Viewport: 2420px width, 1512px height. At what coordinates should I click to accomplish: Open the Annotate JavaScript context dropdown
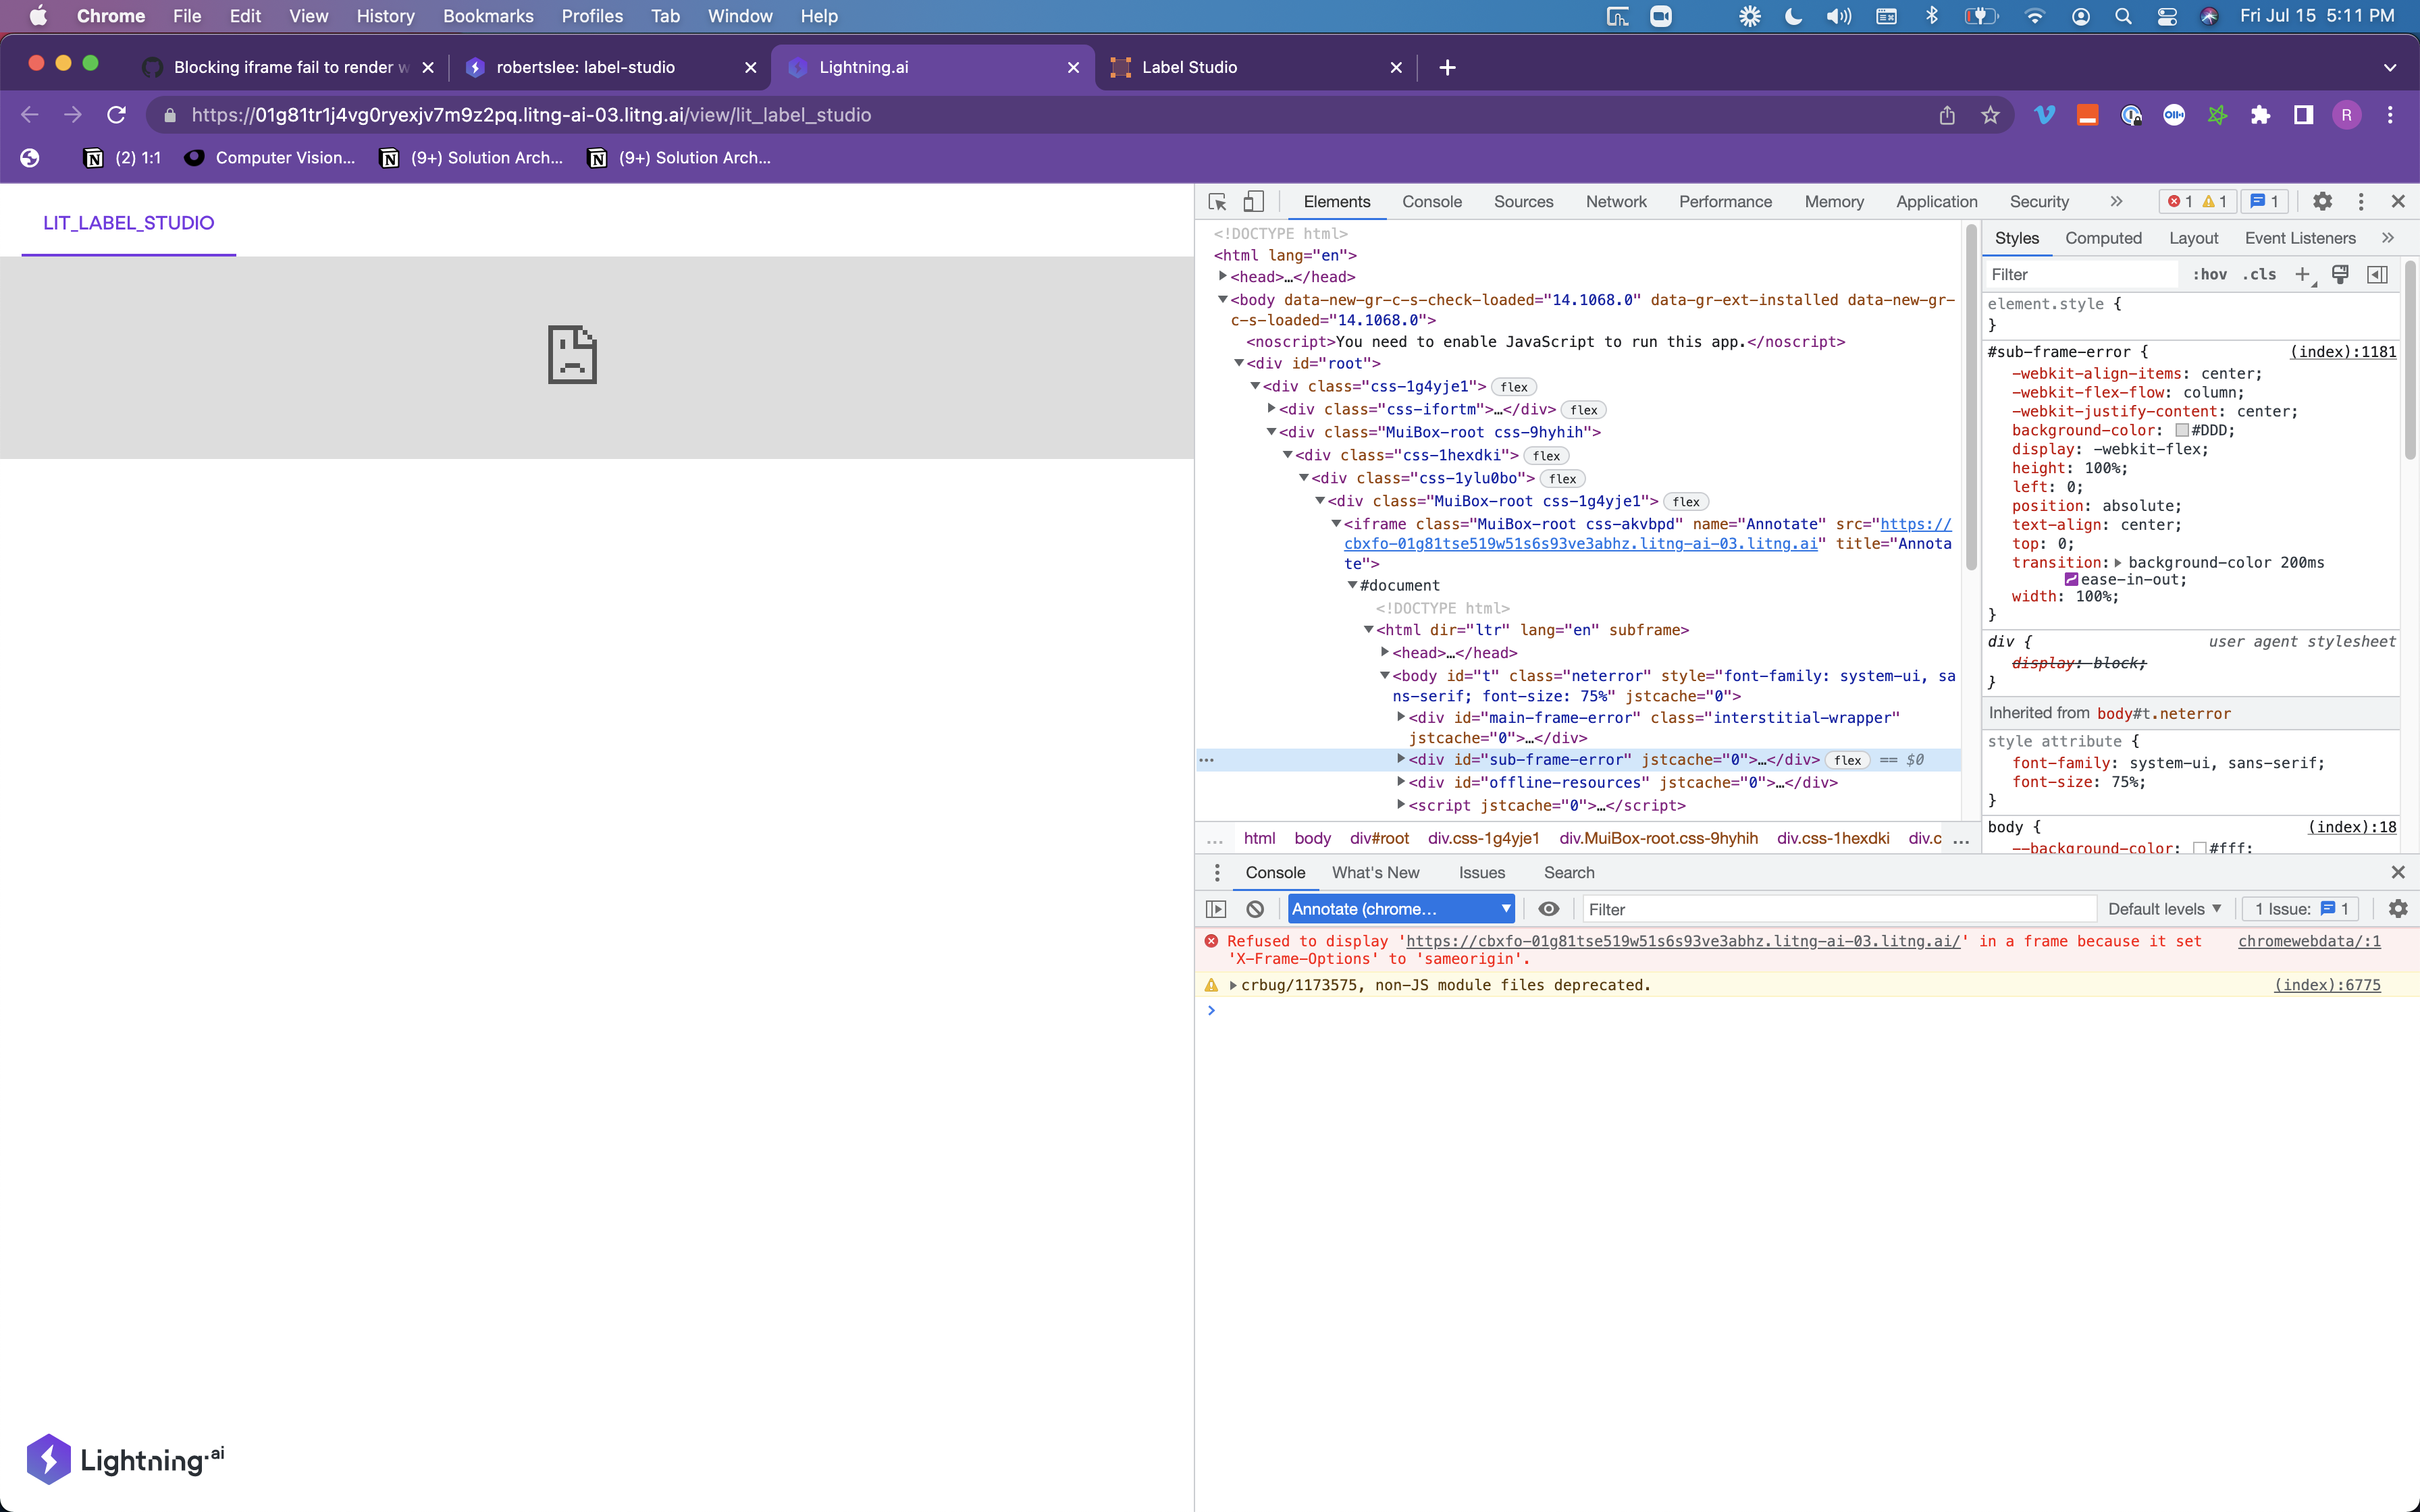tap(1400, 908)
